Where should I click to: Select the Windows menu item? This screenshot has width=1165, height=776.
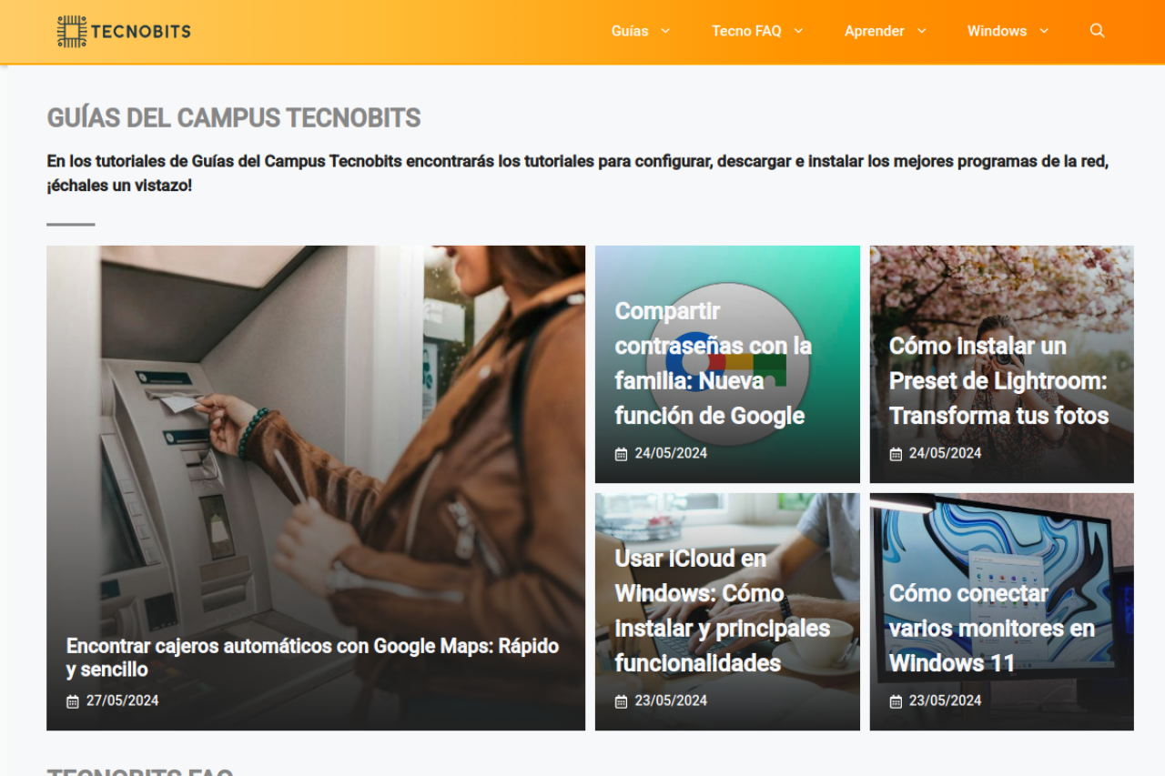(x=997, y=31)
